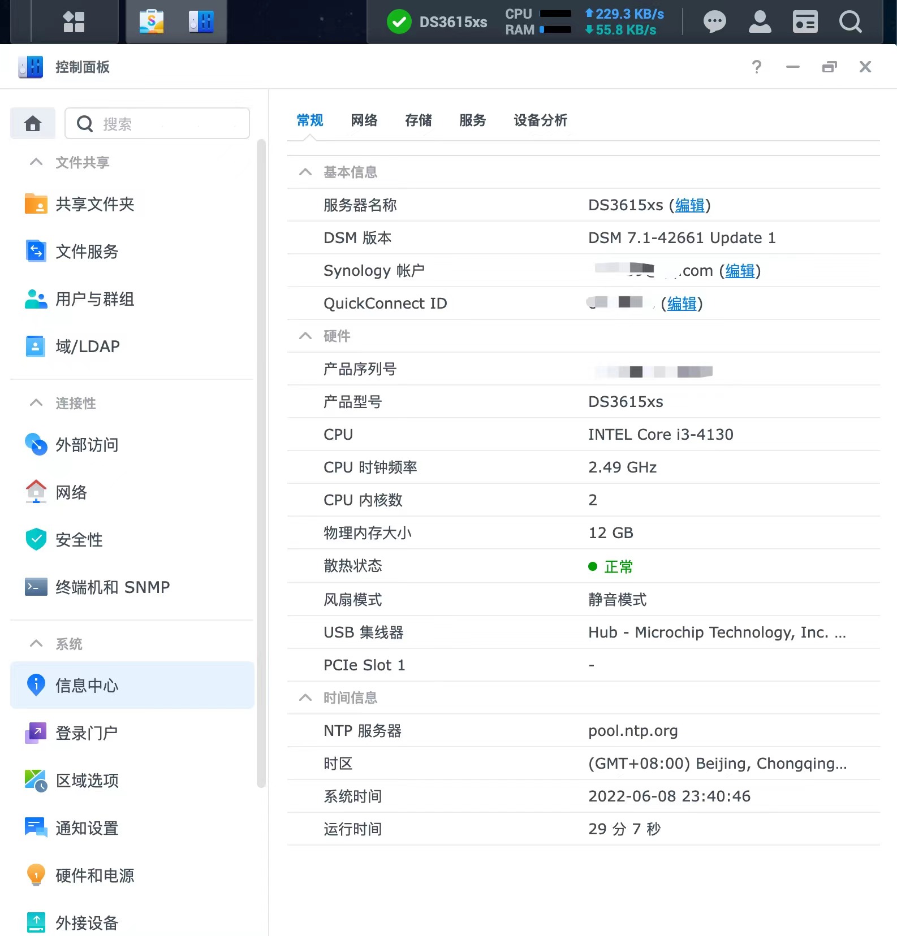This screenshot has width=897, height=936.
Task: Click the 2.49 GHz clock value
Action: (x=623, y=467)
